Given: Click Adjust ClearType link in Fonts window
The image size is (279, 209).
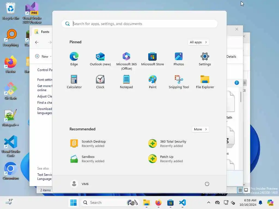Looking at the screenshot, I should click(x=45, y=96).
